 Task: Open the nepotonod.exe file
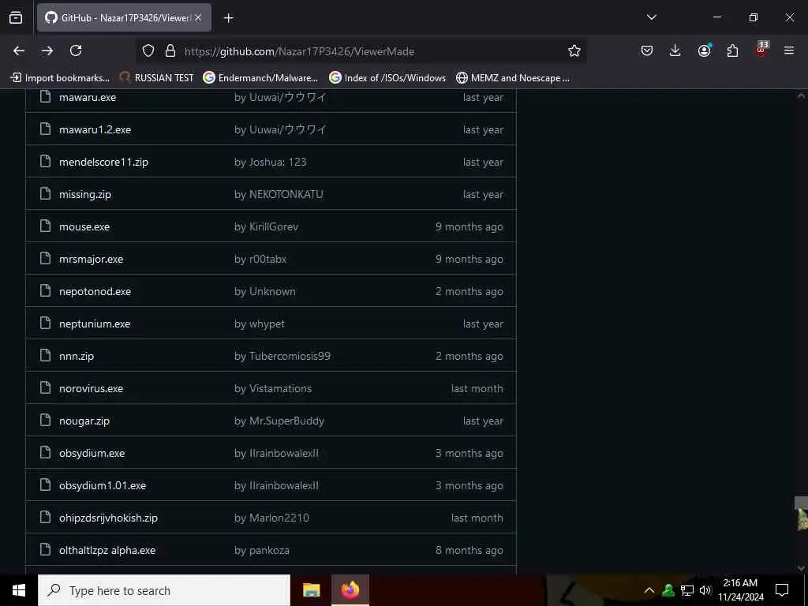click(95, 292)
